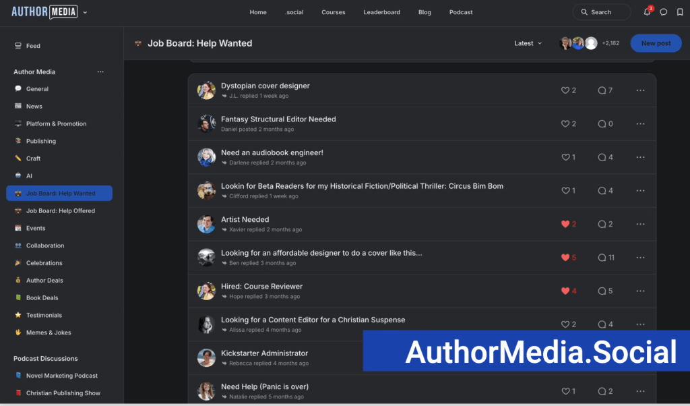The height and width of the screenshot is (406, 690).
Task: Toggle like on Hired: Course Reviewer post
Action: coord(565,291)
